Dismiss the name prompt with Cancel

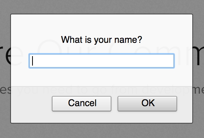(82, 103)
